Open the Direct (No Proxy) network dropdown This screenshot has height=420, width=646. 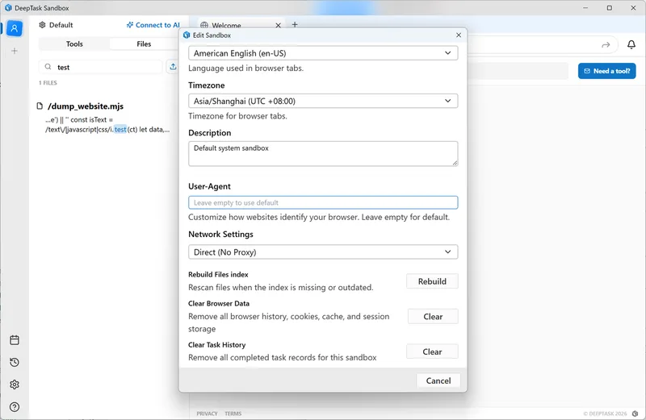click(x=322, y=252)
